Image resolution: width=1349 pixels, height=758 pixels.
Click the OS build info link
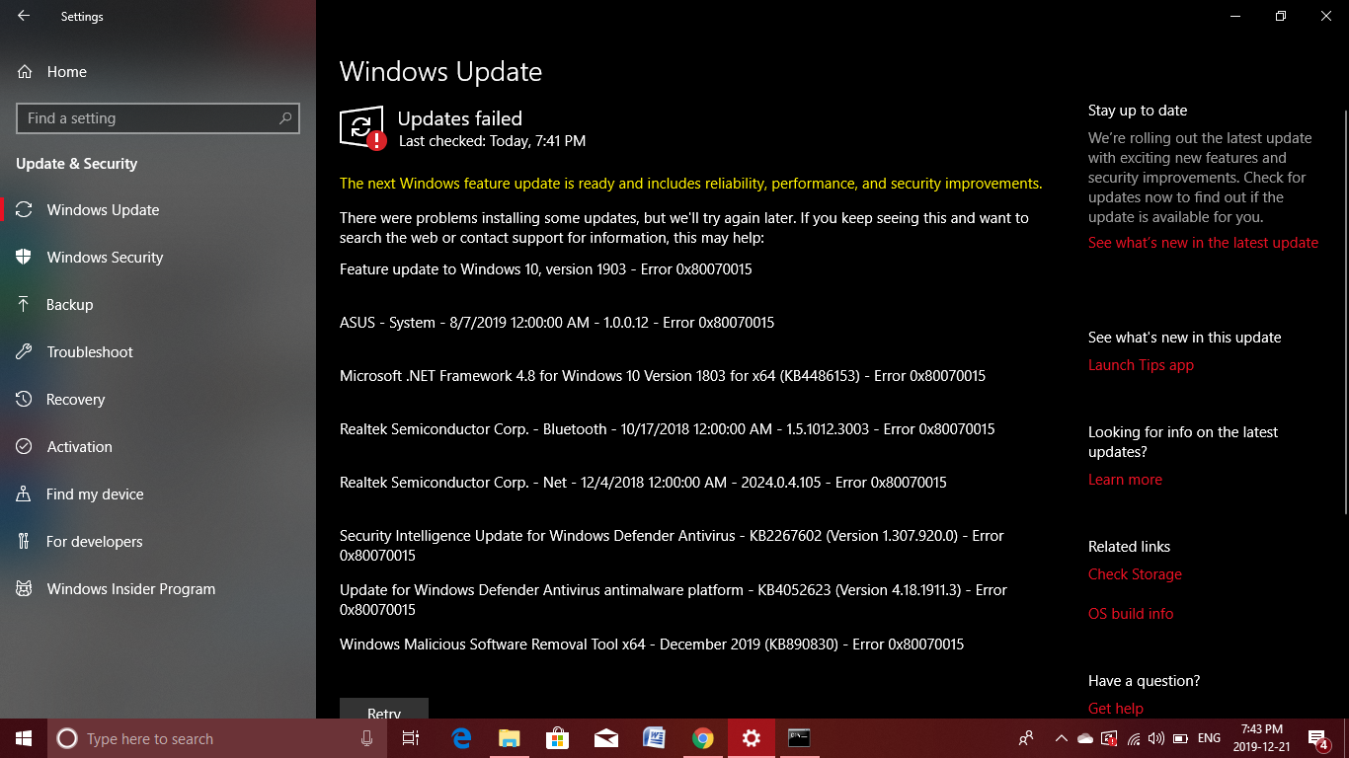pos(1131,614)
